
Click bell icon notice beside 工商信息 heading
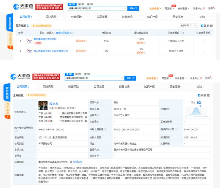pyautogui.click(x=37, y=95)
